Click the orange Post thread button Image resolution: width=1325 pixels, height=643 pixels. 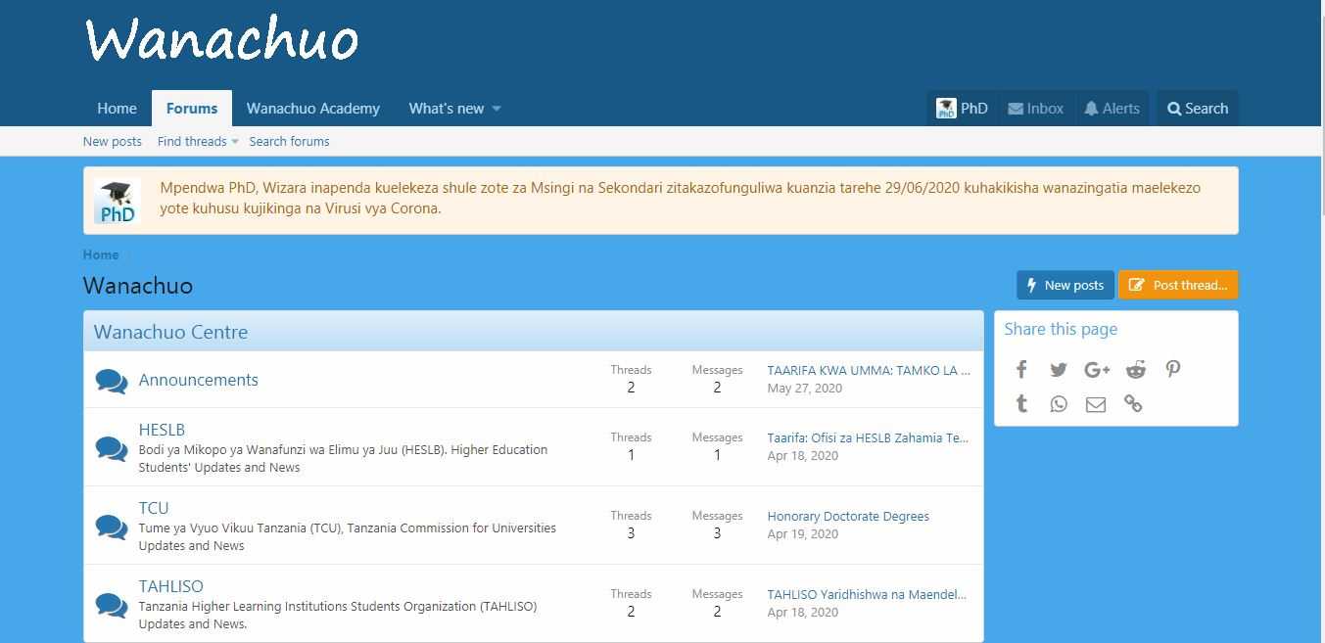coord(1178,285)
